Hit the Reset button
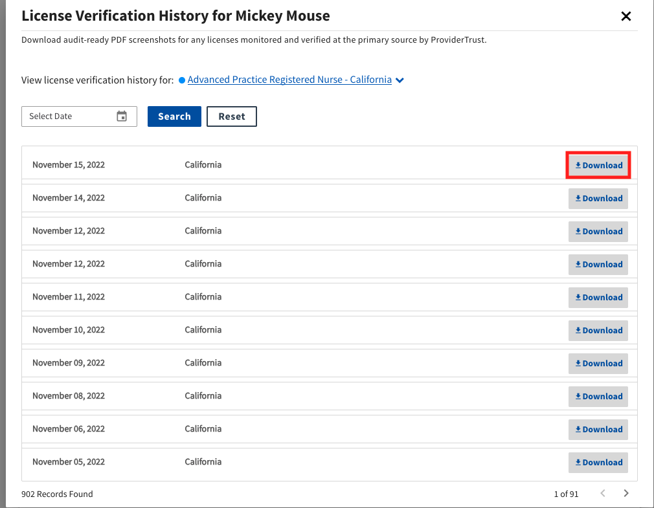654x508 pixels. click(231, 116)
